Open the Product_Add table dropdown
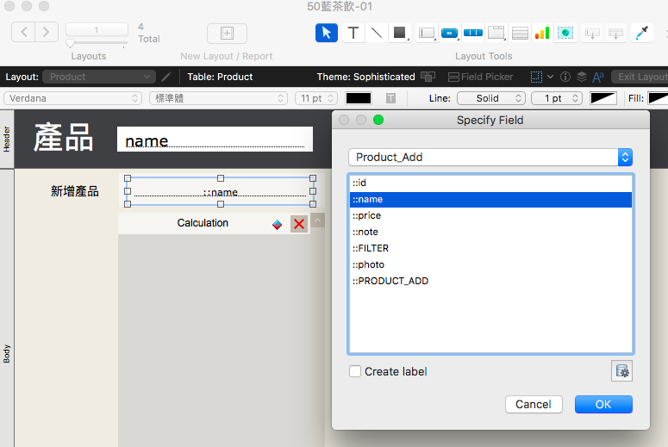Viewport: 668px width, 447px height. click(x=490, y=157)
